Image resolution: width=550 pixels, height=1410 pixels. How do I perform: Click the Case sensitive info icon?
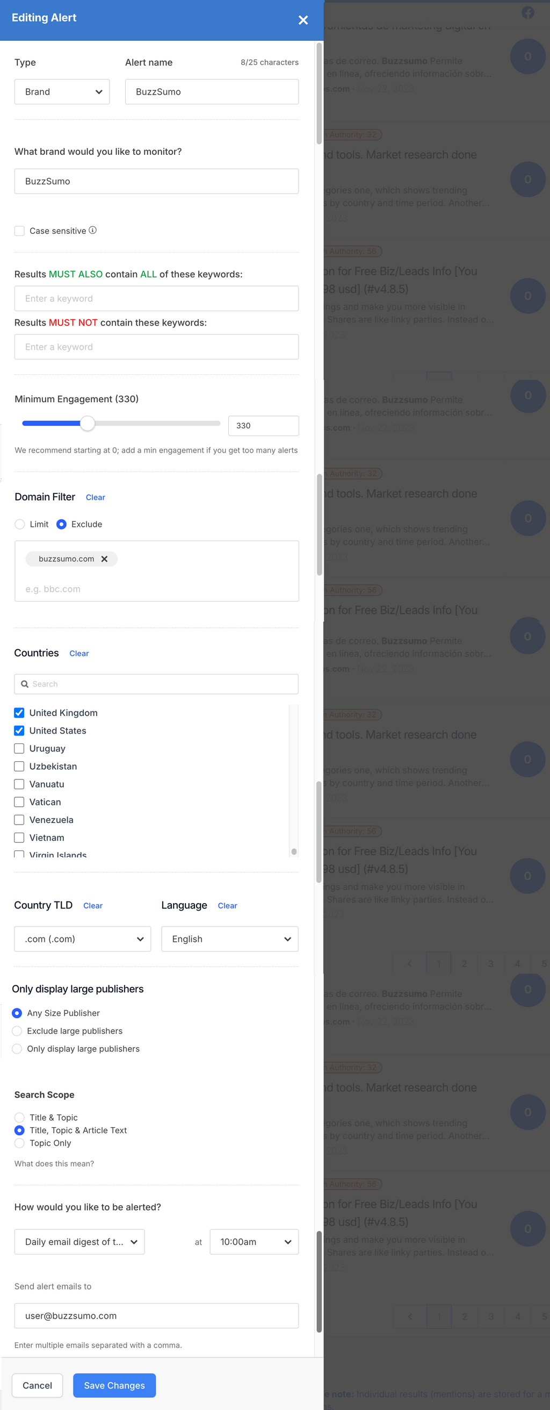(x=93, y=231)
